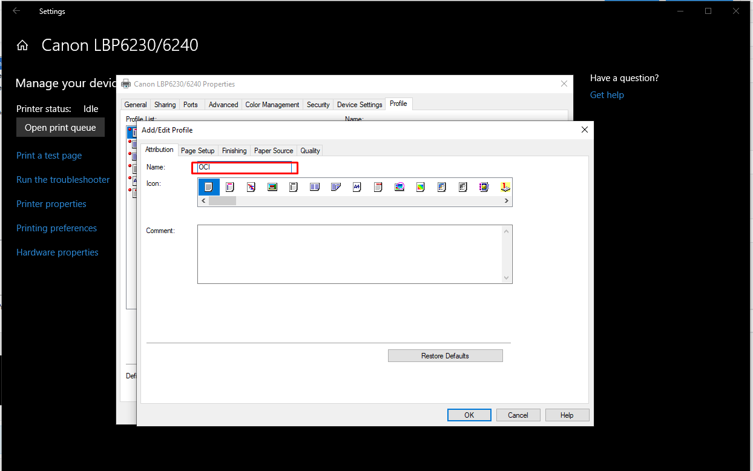Open Ports tab in Properties window

pos(191,105)
